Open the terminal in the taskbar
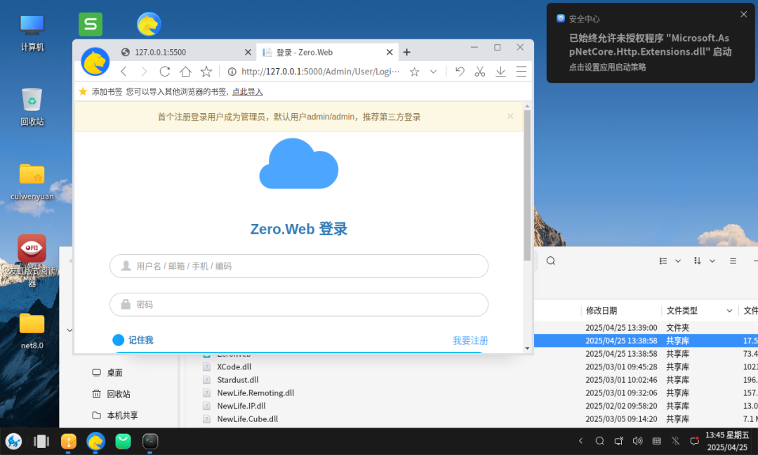 click(x=150, y=441)
